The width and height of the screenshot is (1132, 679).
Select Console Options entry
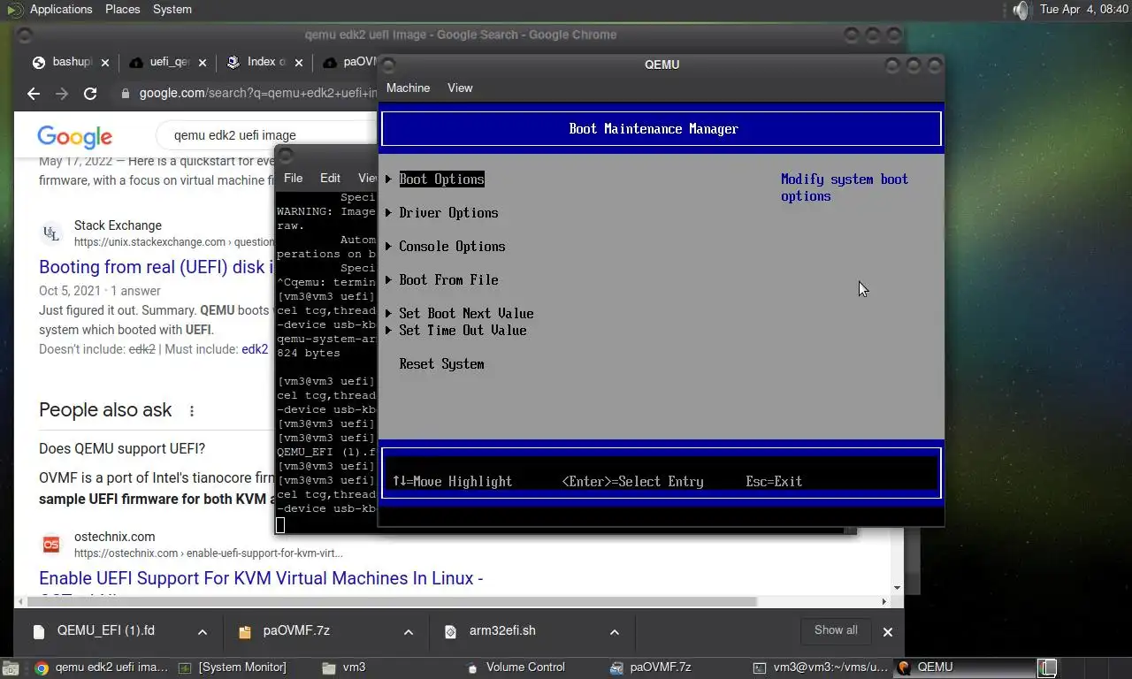click(x=452, y=246)
